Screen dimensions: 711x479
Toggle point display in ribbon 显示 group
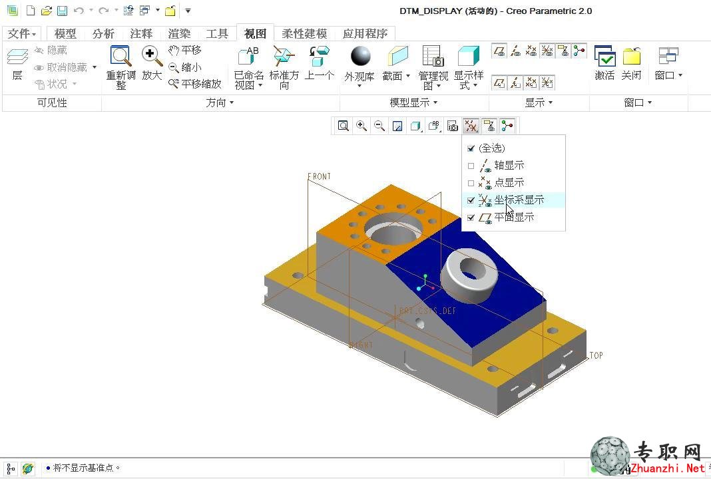pos(531,51)
